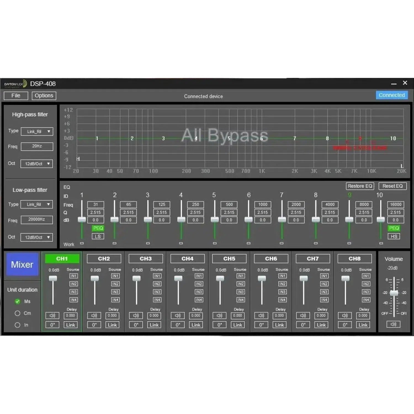
Task: Toggle the CH8 speaker mute icon
Action: point(345,315)
